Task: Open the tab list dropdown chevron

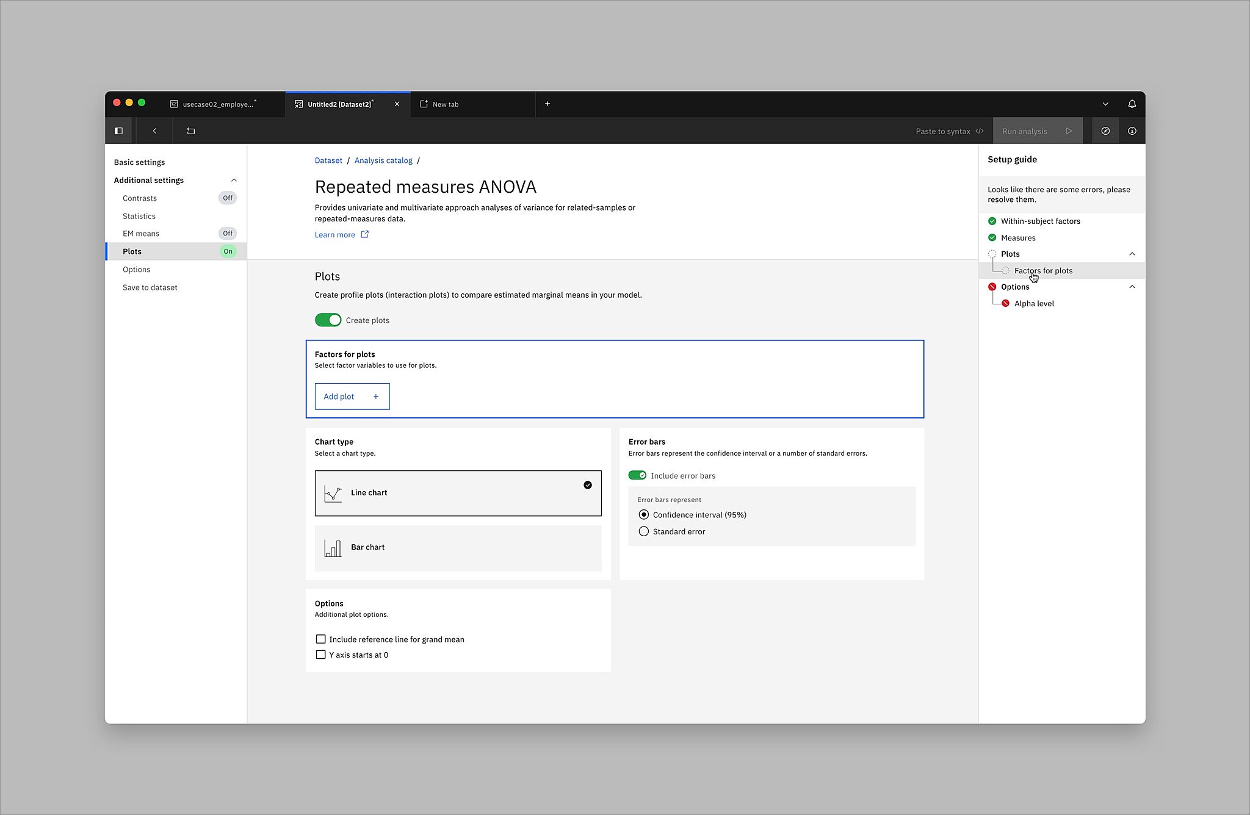Action: point(1105,104)
